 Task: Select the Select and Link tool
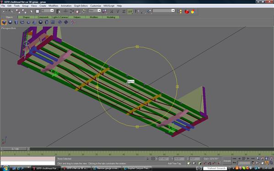(x=18, y=11)
